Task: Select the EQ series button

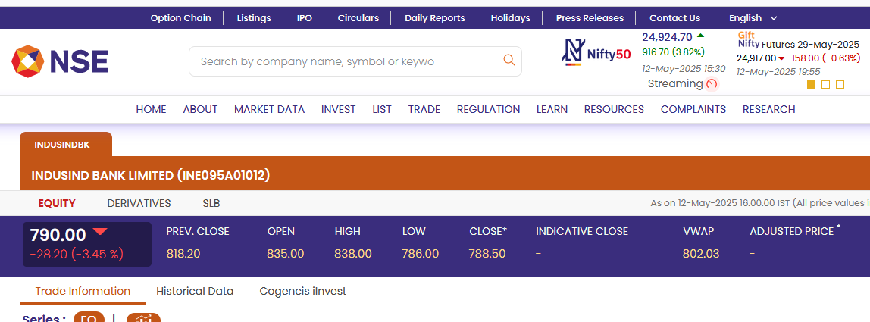Action: tap(89, 319)
